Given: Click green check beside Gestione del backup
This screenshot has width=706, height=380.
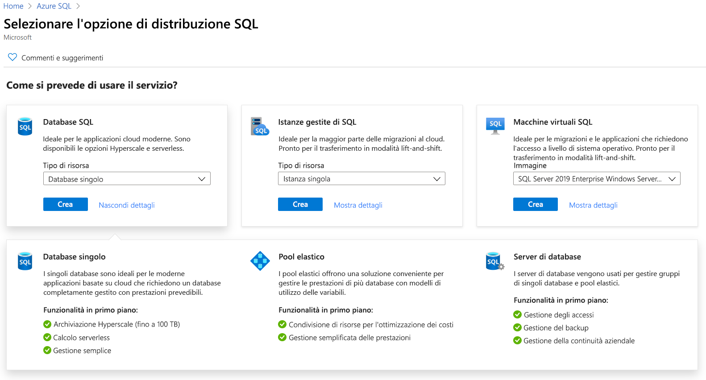Looking at the screenshot, I should pyautogui.click(x=518, y=327).
